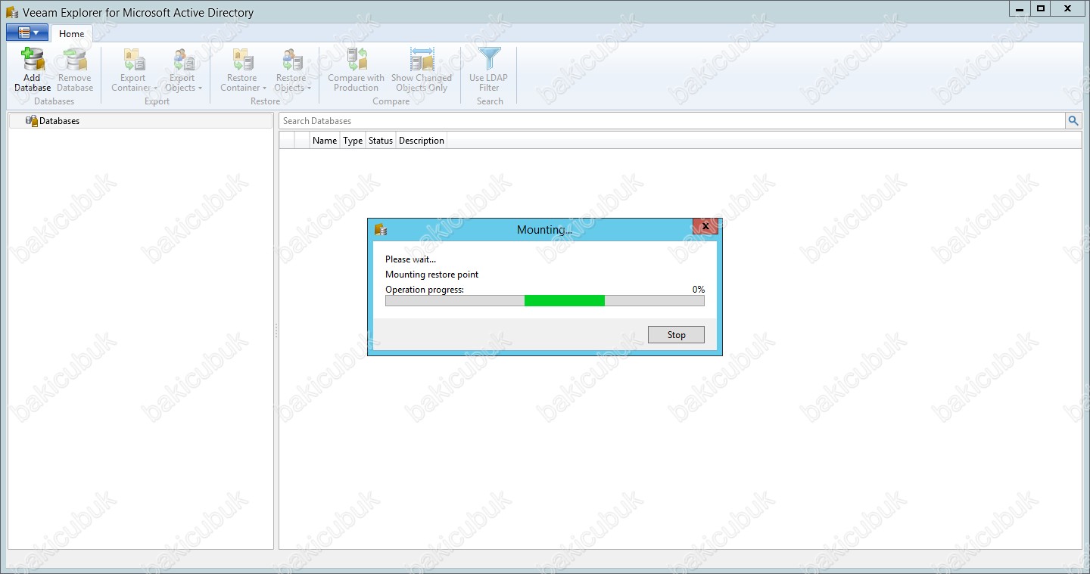The image size is (1090, 574).
Task: Click the Remove Database ribbon icon
Action: coord(75,60)
